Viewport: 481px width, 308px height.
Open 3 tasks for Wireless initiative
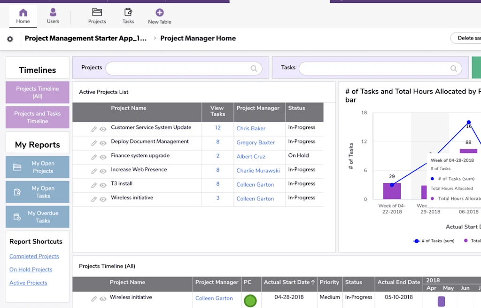(218, 198)
